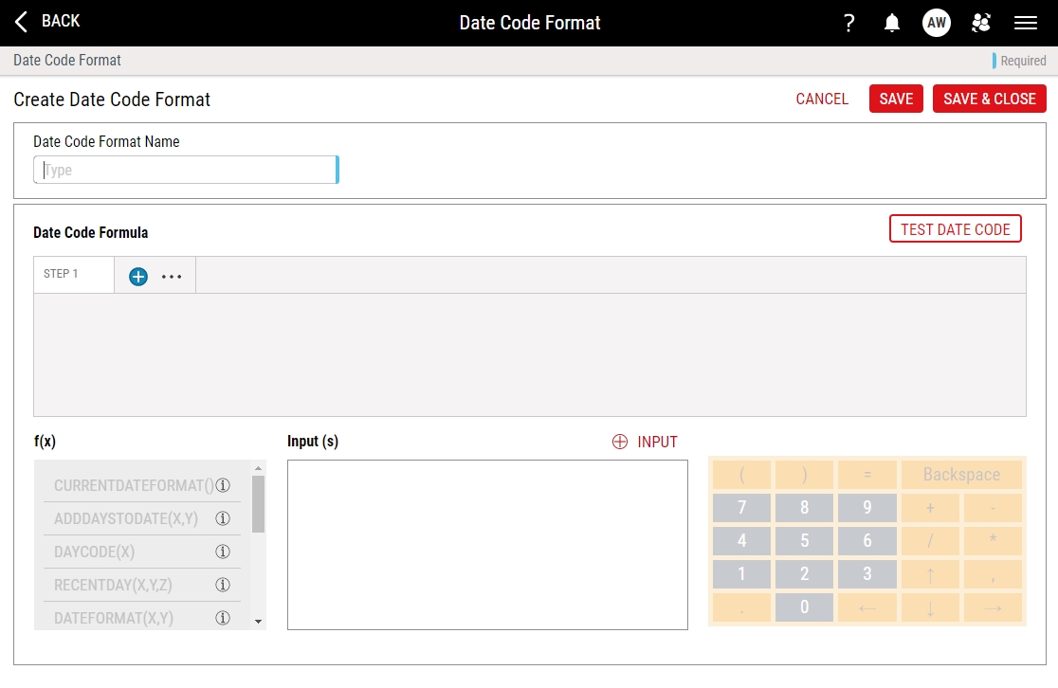Click the team sharing icon in the header
The height and width of the screenshot is (688, 1058).
pyautogui.click(x=980, y=23)
